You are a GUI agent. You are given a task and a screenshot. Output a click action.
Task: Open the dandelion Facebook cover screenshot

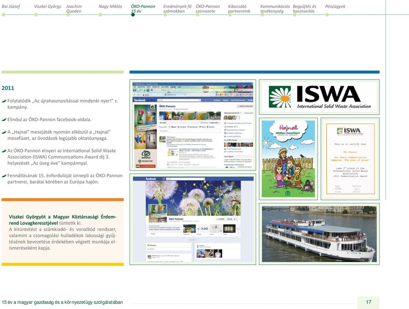pyautogui.click(x=193, y=219)
